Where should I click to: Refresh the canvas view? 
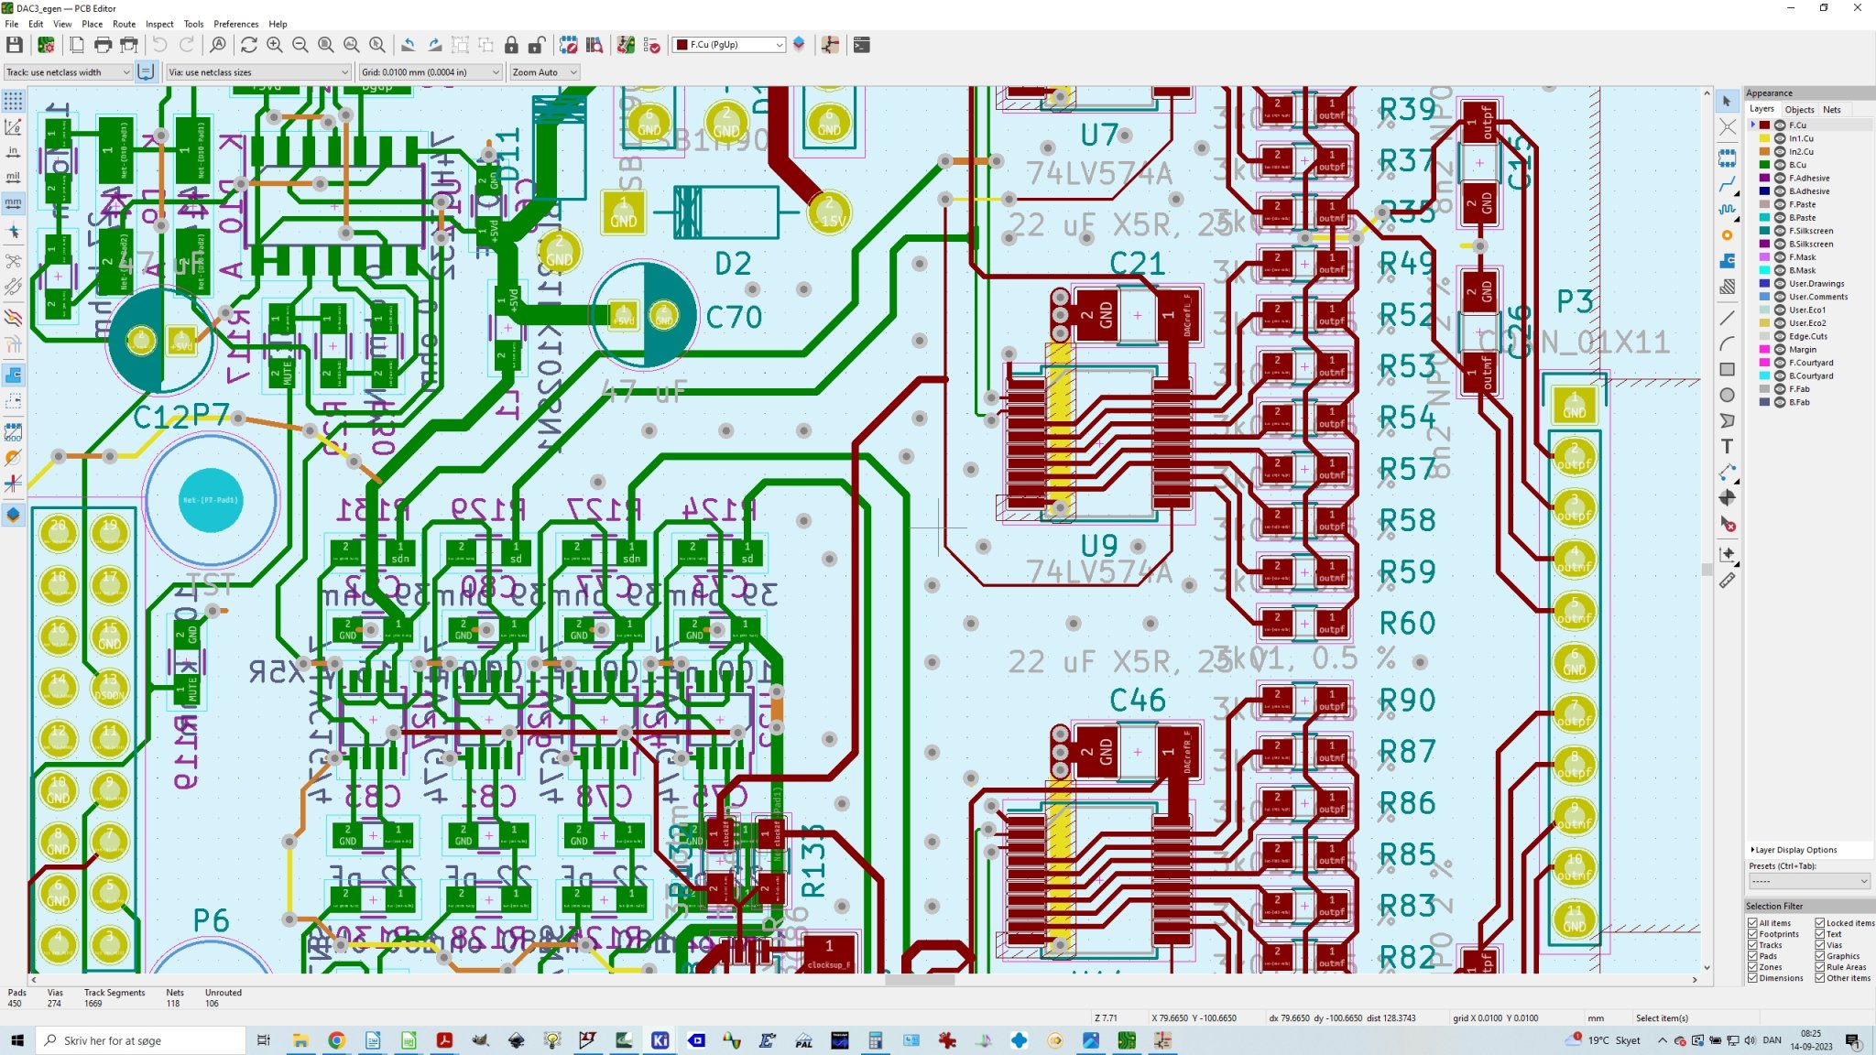pyautogui.click(x=249, y=45)
